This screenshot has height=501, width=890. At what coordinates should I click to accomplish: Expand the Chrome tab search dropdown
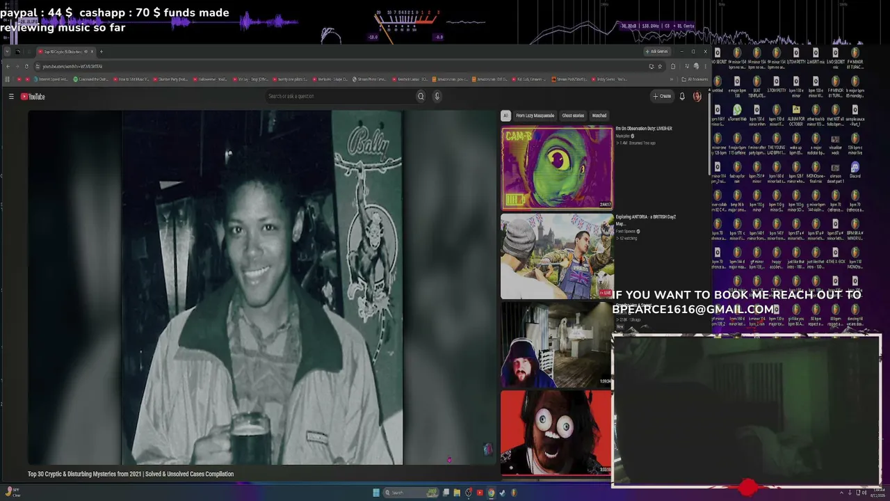click(x=8, y=51)
